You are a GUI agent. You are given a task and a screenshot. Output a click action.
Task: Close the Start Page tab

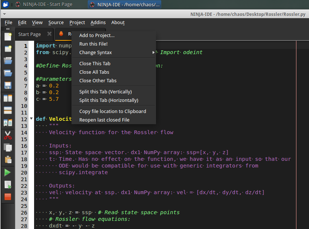coord(49,34)
